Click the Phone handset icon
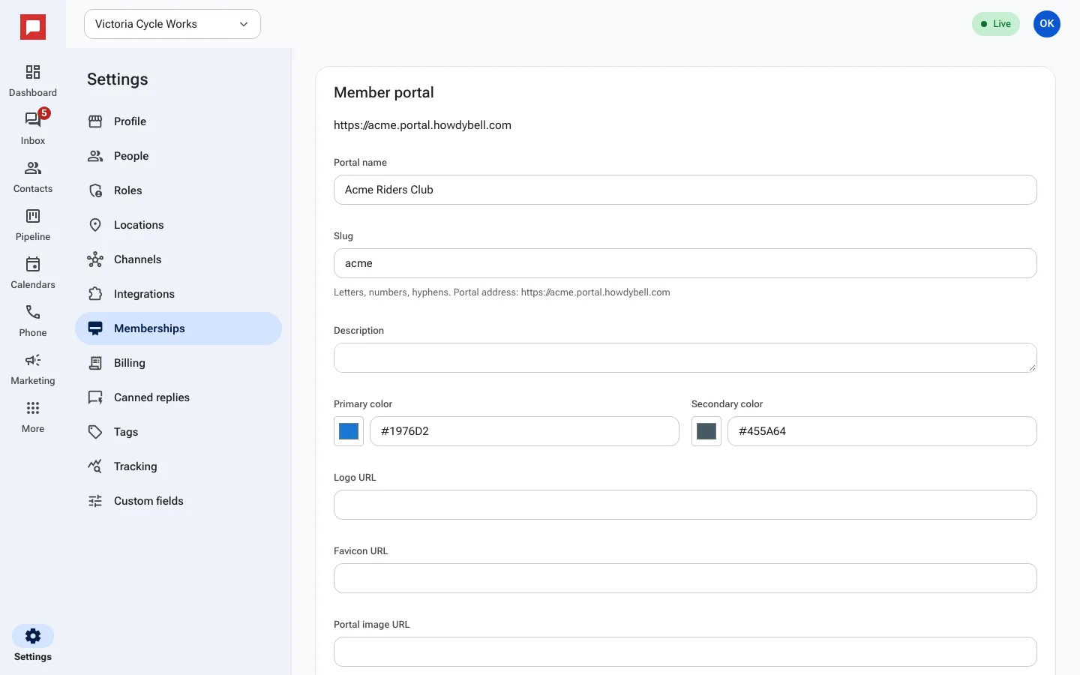1080x675 pixels. click(x=33, y=312)
